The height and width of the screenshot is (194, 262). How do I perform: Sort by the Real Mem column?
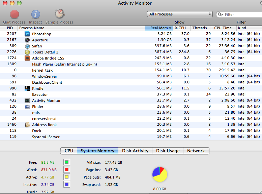tap(158, 28)
